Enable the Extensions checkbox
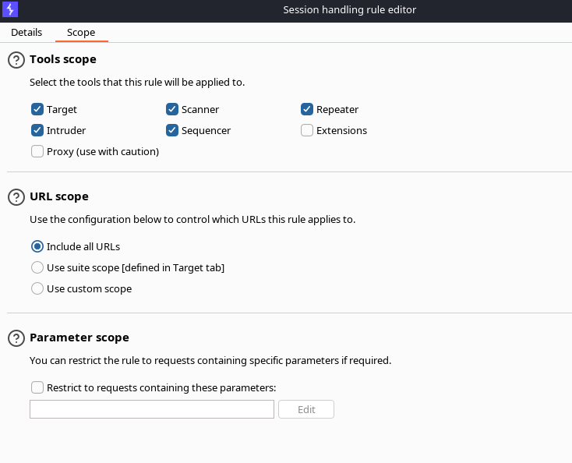The height and width of the screenshot is (463, 572). pos(307,130)
